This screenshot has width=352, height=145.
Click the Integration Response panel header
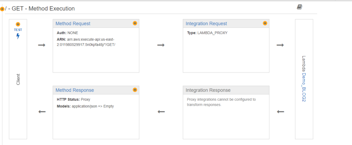226,90
